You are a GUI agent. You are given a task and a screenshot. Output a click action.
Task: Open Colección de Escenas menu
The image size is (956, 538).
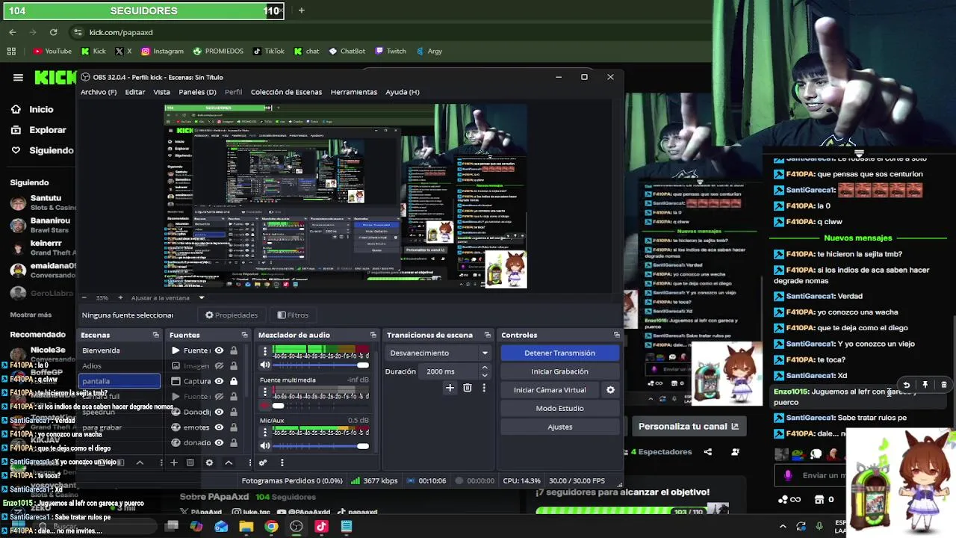pyautogui.click(x=286, y=92)
